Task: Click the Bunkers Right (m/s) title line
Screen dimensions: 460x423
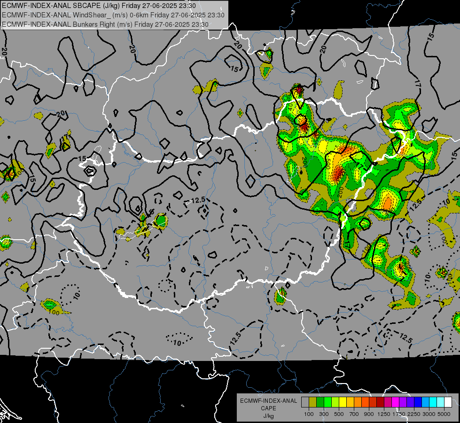Action: tap(105, 24)
